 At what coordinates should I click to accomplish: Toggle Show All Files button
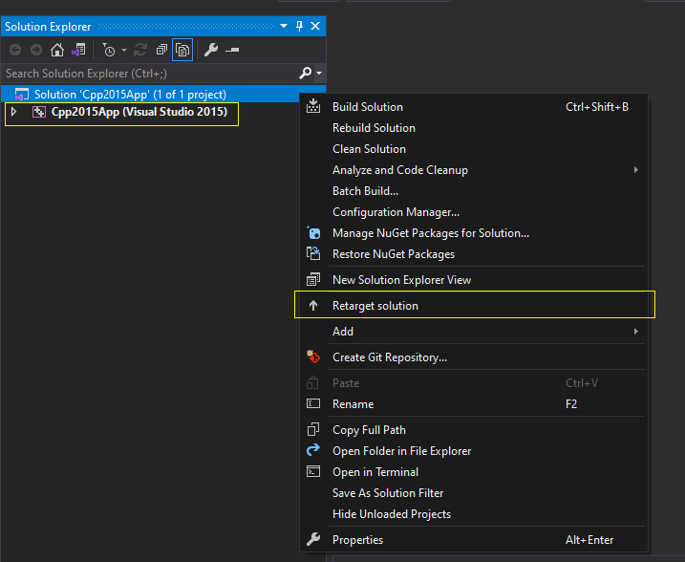click(182, 50)
